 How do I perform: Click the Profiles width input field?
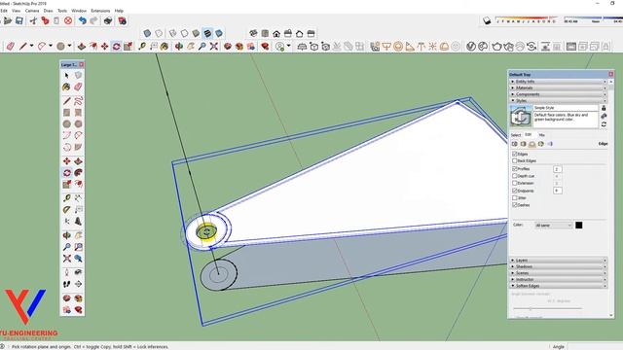(557, 169)
